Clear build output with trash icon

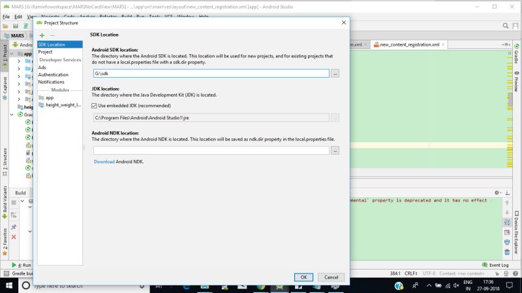click(507, 252)
